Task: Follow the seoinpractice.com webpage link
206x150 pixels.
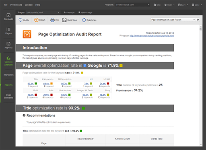Action: coord(152,36)
